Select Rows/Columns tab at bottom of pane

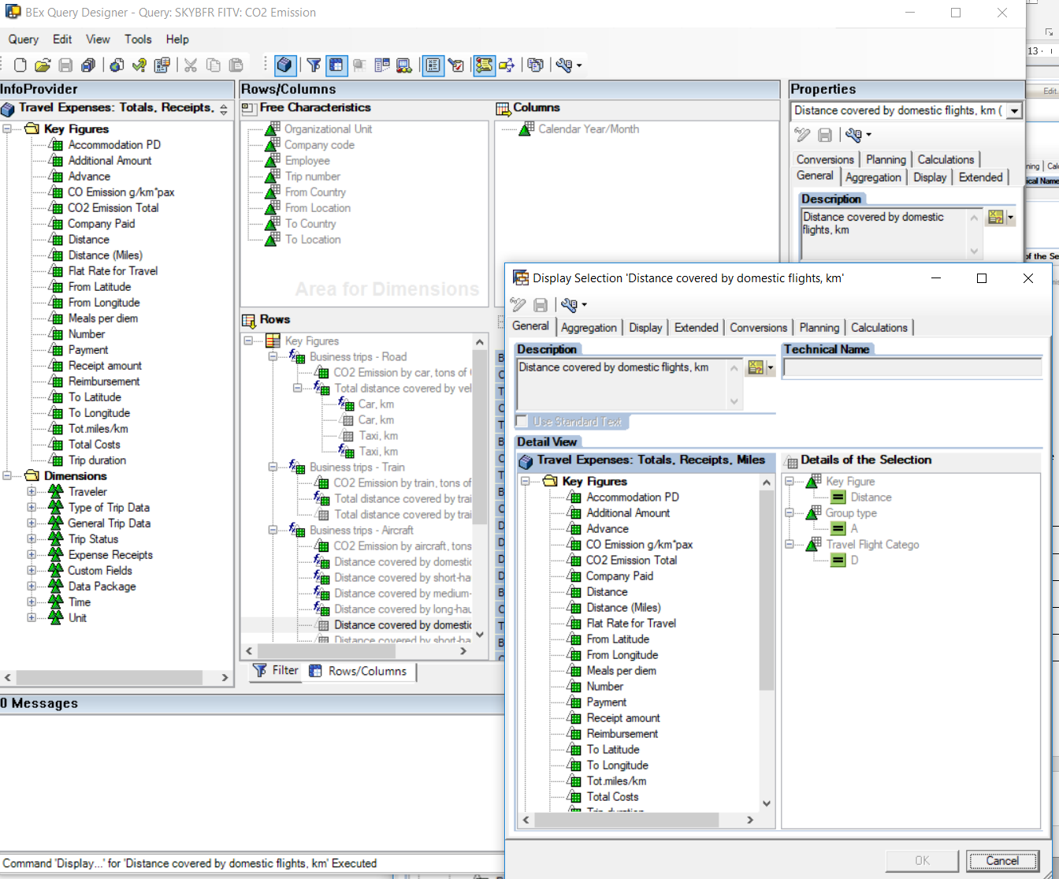[359, 671]
